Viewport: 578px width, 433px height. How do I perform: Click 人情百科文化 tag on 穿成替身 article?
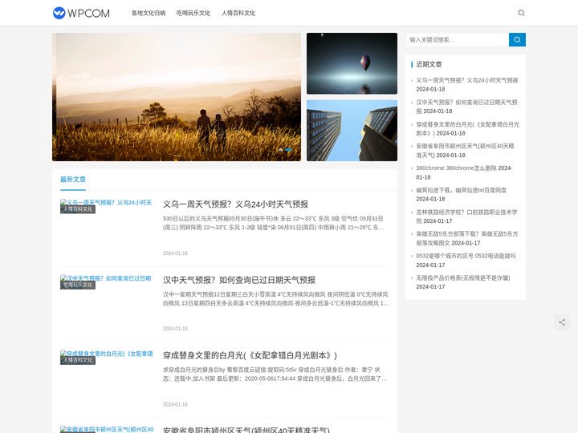coord(78,361)
